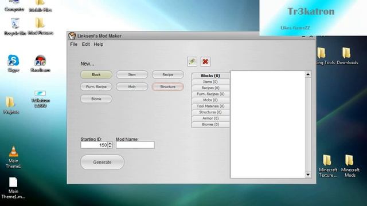This screenshot has height=206, width=367.
Task: Create a new Item
Action: tap(132, 74)
